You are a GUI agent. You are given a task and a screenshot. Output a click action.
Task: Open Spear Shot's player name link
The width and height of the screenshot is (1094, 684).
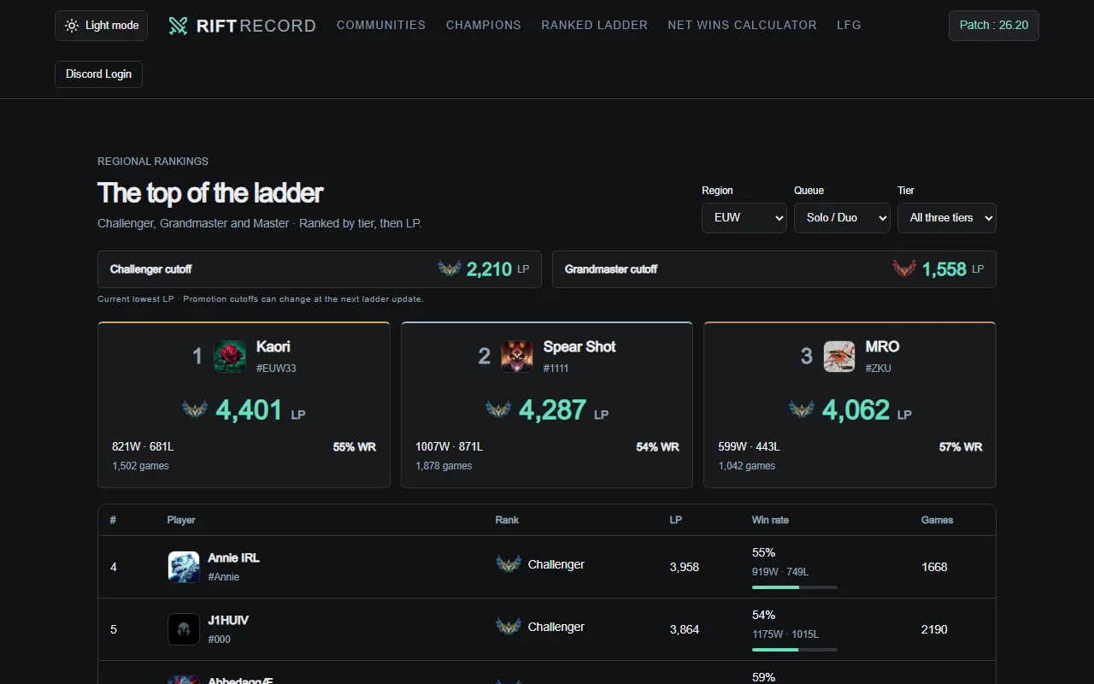pyautogui.click(x=579, y=346)
